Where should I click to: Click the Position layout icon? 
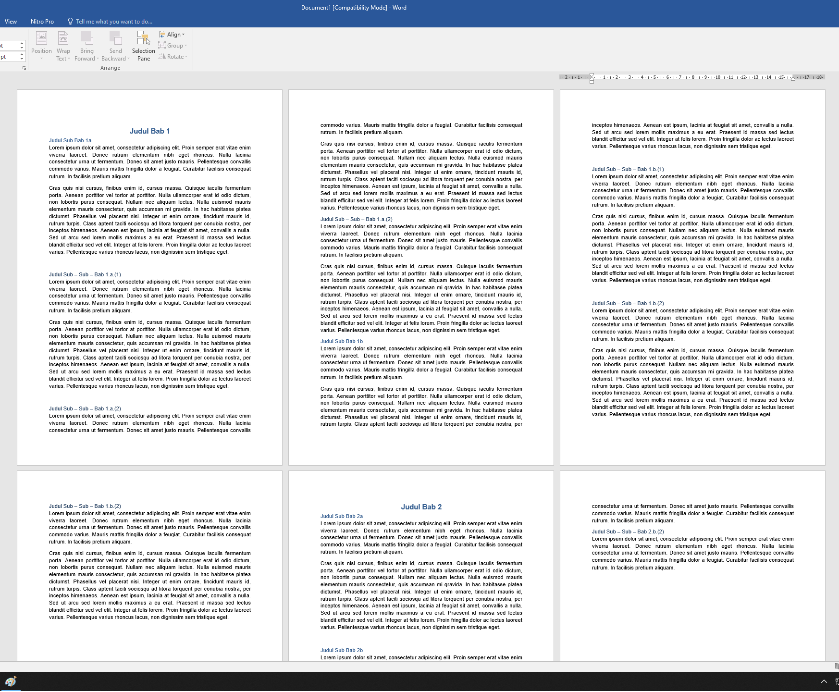click(x=41, y=38)
